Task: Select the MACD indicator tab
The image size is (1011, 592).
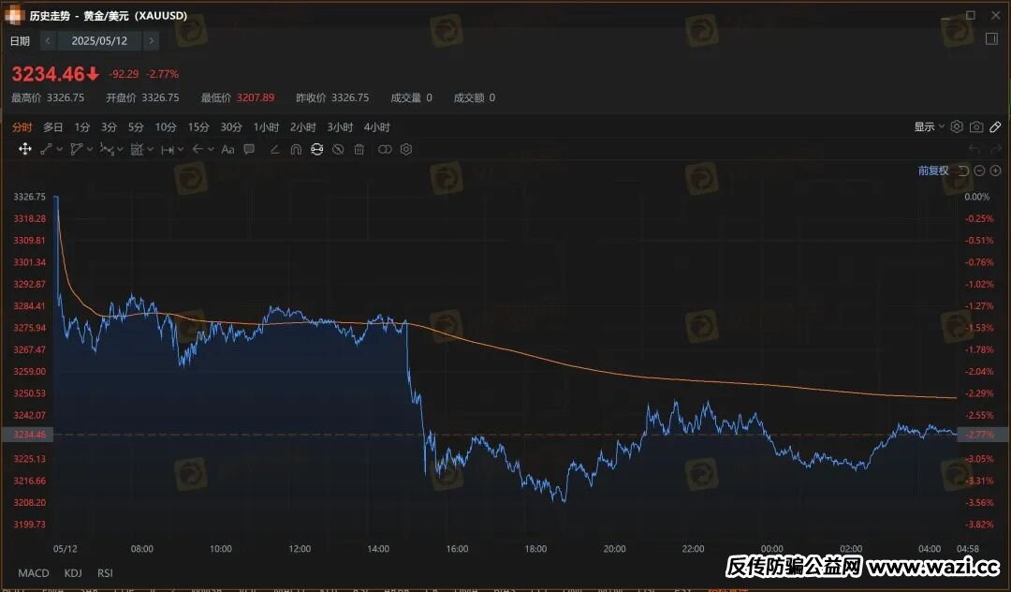Action: [x=33, y=572]
